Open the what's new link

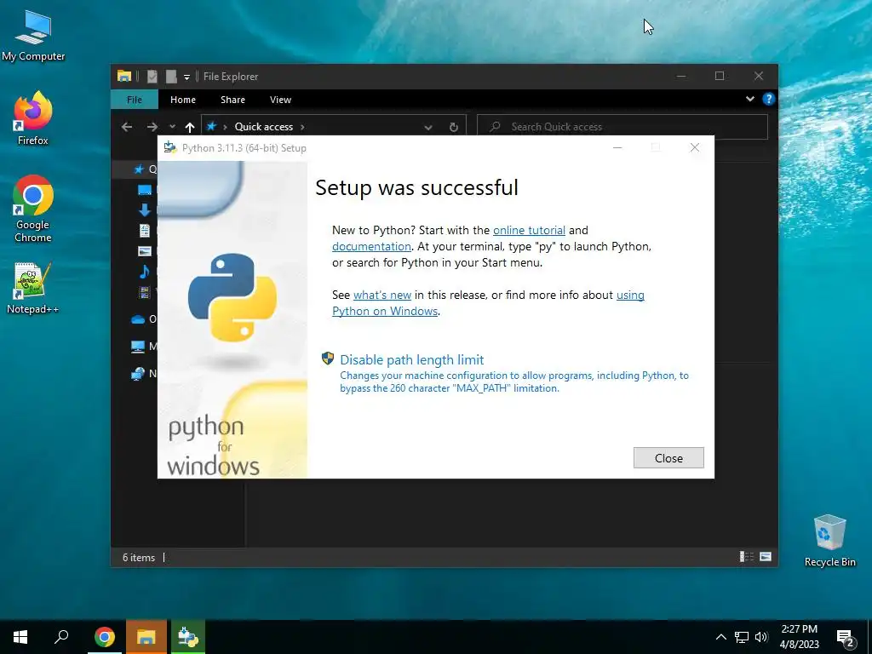tap(382, 295)
